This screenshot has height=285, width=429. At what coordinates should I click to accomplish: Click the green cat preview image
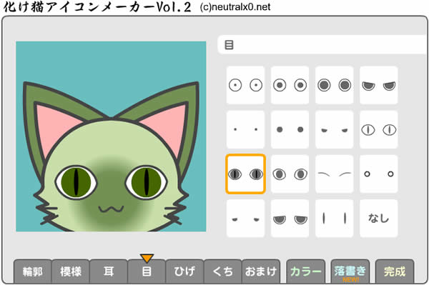pyautogui.click(x=111, y=136)
